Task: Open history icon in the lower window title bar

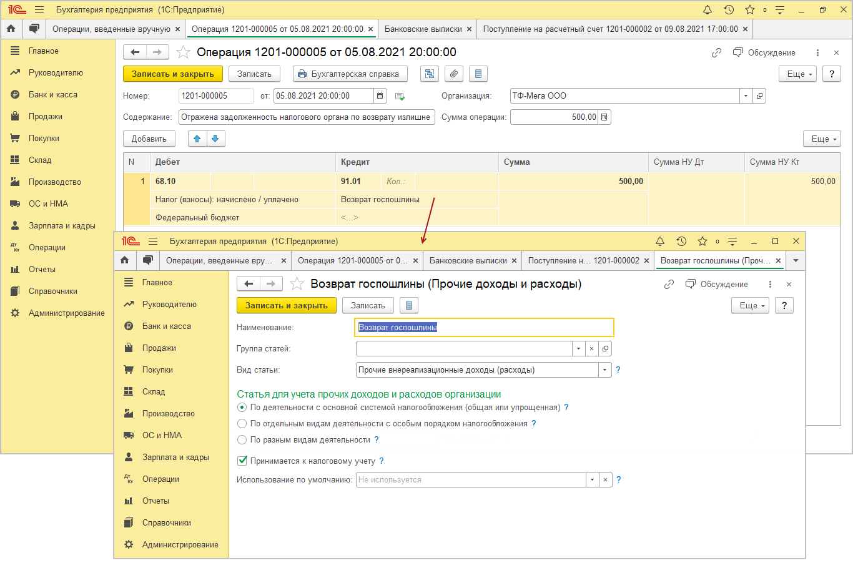Action: pyautogui.click(x=681, y=242)
